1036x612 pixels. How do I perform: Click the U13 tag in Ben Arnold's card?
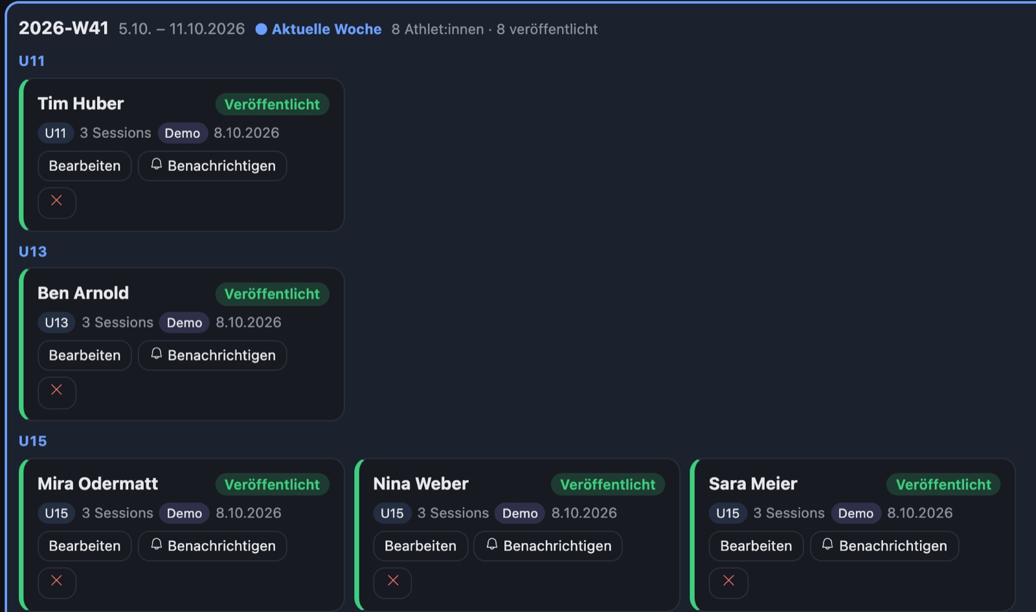[56, 323]
